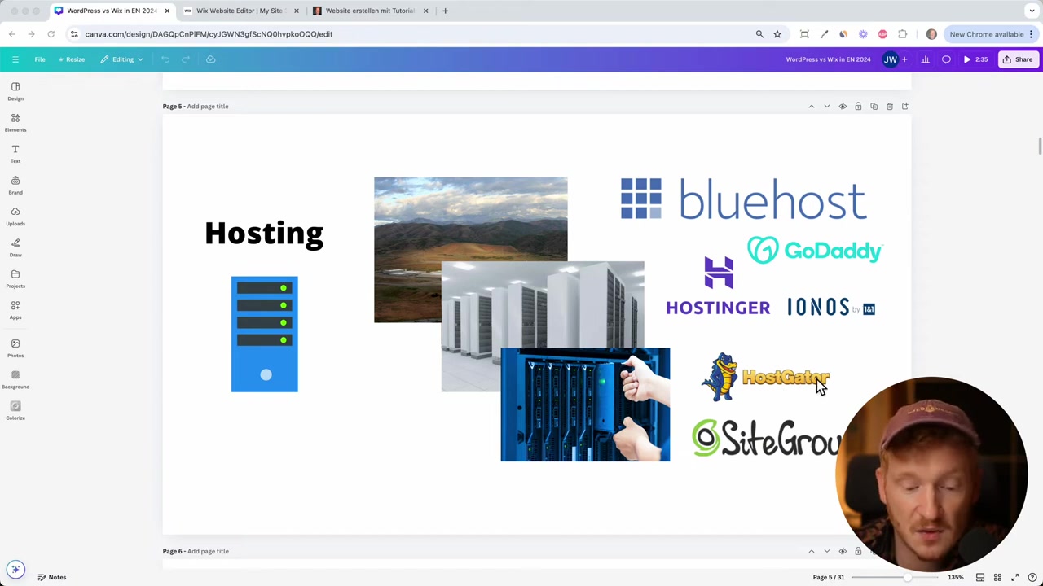Image resolution: width=1043 pixels, height=586 pixels.
Task: Open the Editing mode dropdown
Action: point(122,59)
